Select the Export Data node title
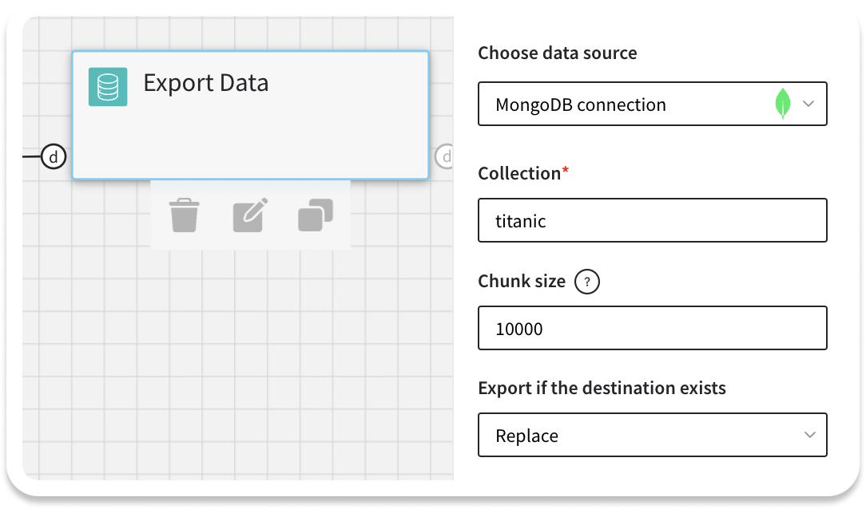This screenshot has height=509, width=866. pyautogui.click(x=206, y=83)
